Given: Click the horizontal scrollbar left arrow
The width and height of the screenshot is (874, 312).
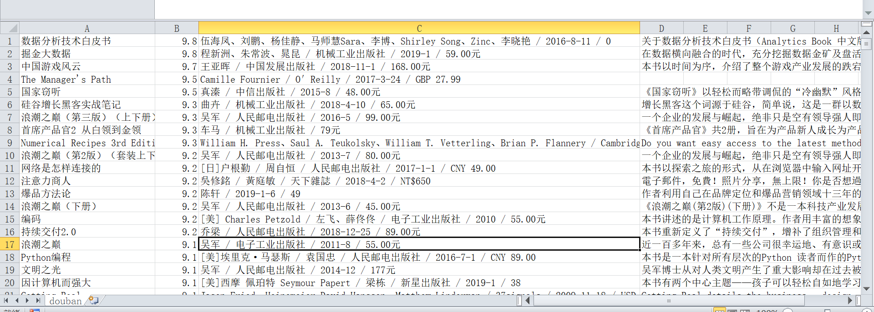Looking at the screenshot, I should pyautogui.click(x=528, y=300).
